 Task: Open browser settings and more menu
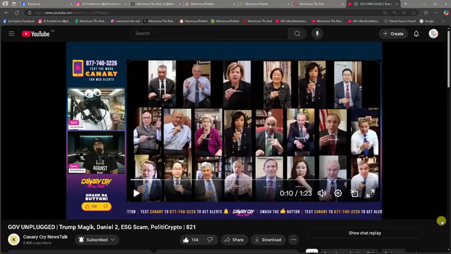tap(435, 13)
